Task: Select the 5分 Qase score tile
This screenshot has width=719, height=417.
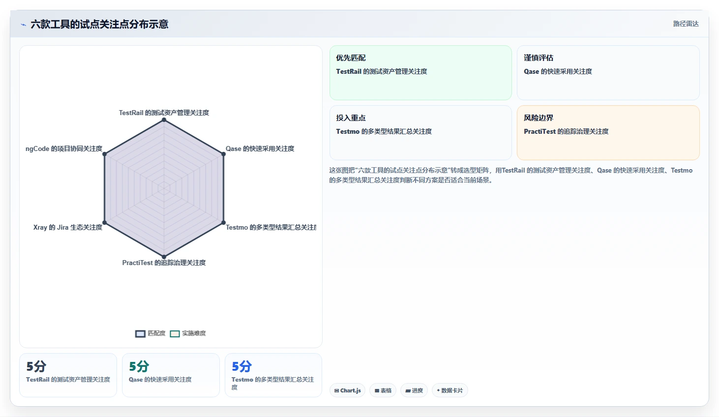Action: [171, 375]
